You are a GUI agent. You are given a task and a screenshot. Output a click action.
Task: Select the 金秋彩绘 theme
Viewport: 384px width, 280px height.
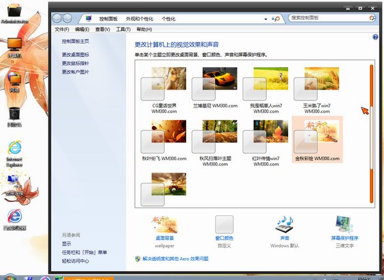point(317,138)
